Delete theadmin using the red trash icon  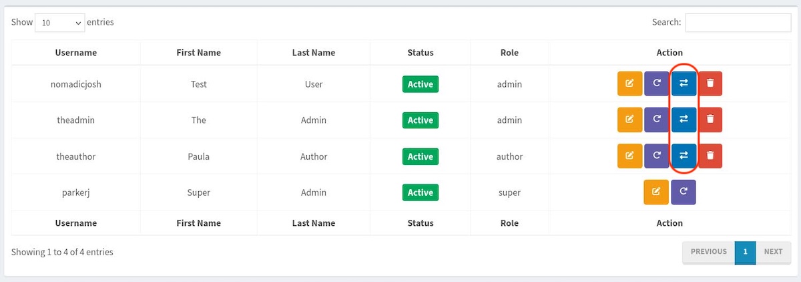coord(710,120)
